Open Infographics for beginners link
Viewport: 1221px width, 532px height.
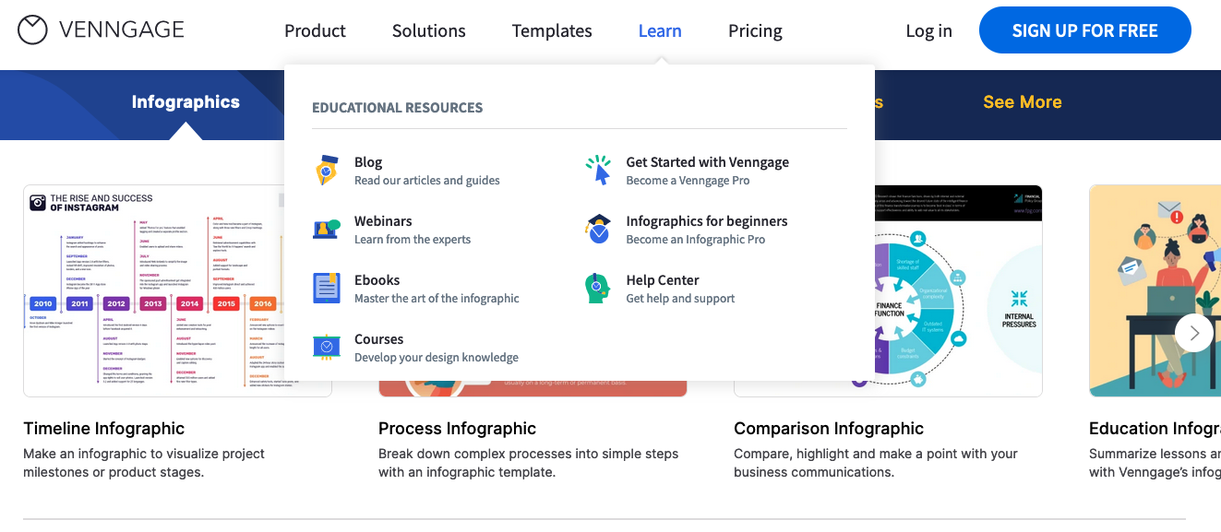coord(707,220)
